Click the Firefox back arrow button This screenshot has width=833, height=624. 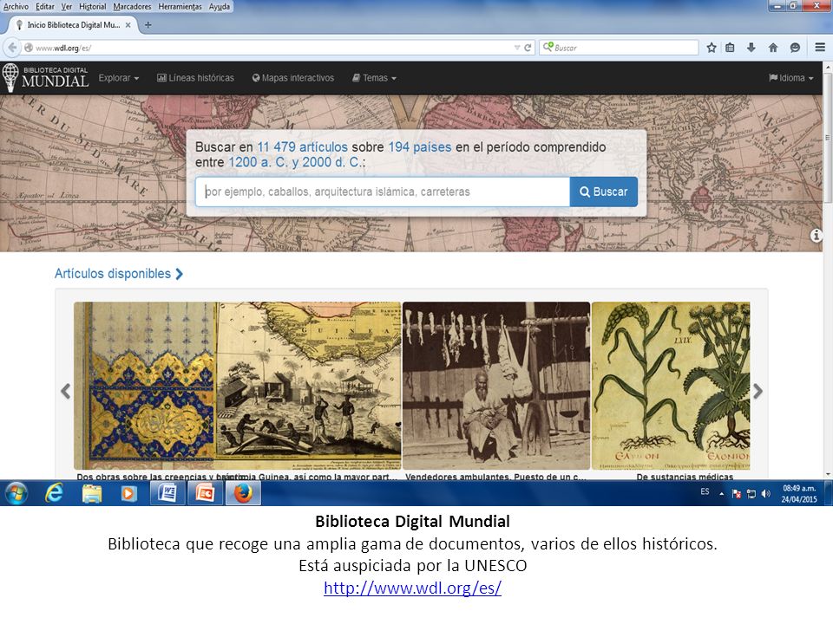(x=11, y=48)
